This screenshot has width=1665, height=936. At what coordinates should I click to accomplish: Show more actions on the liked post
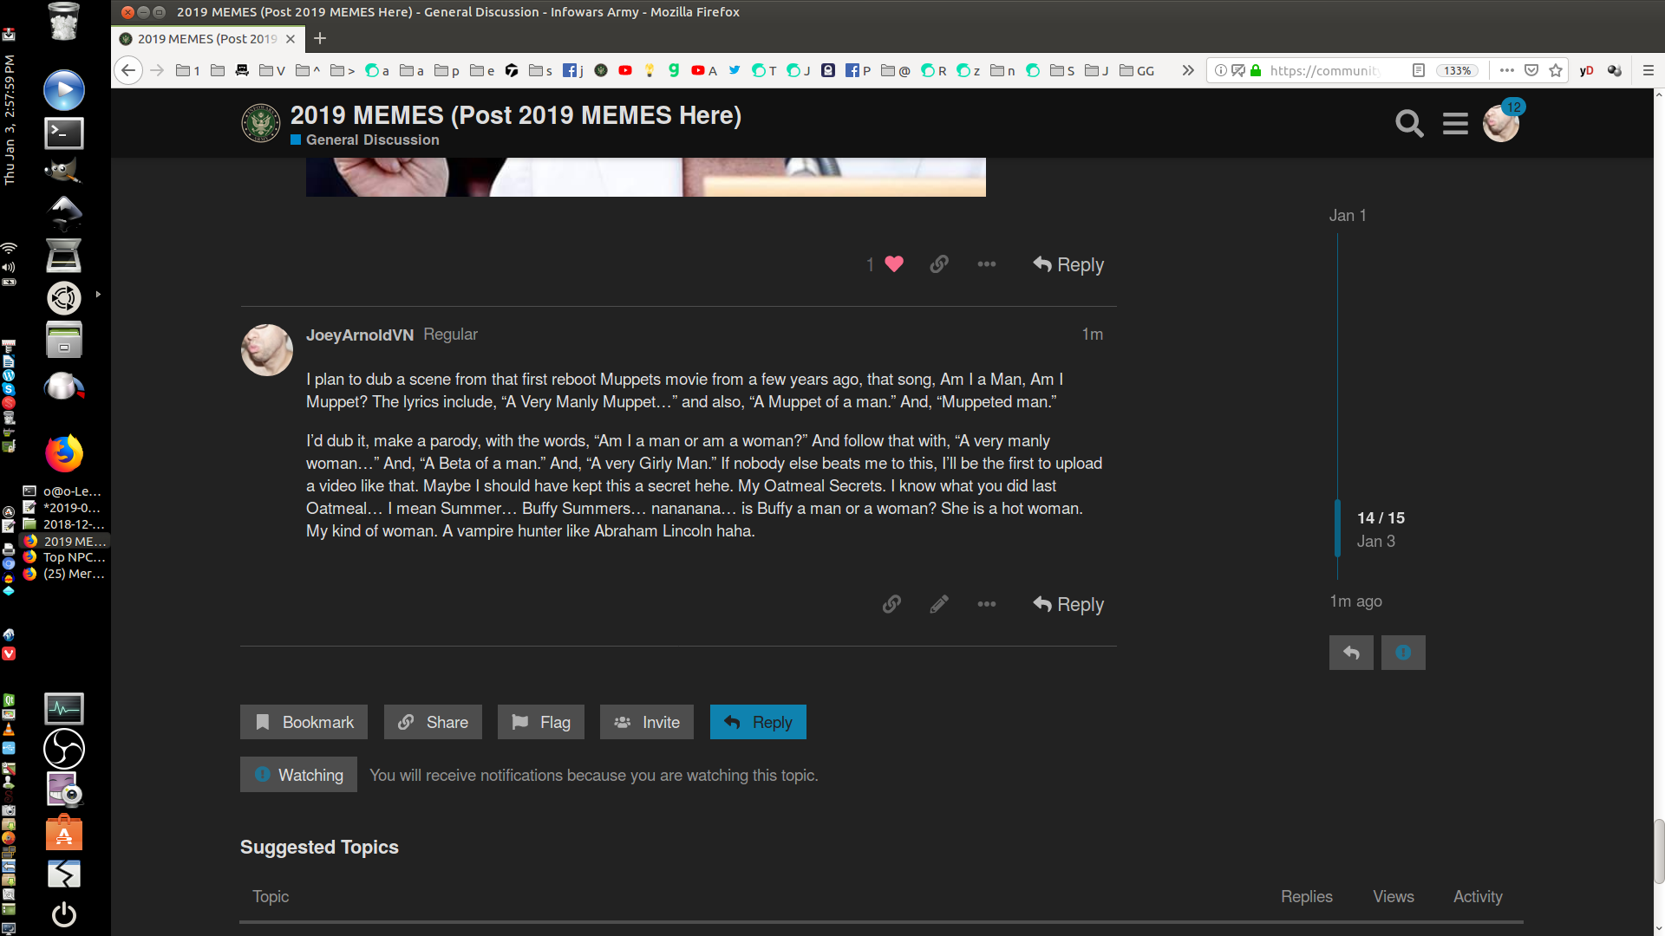click(x=987, y=264)
